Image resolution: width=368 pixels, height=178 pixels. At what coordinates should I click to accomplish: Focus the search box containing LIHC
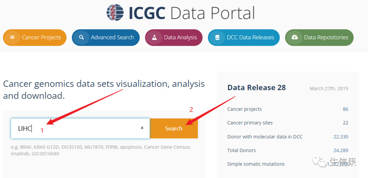78,128
